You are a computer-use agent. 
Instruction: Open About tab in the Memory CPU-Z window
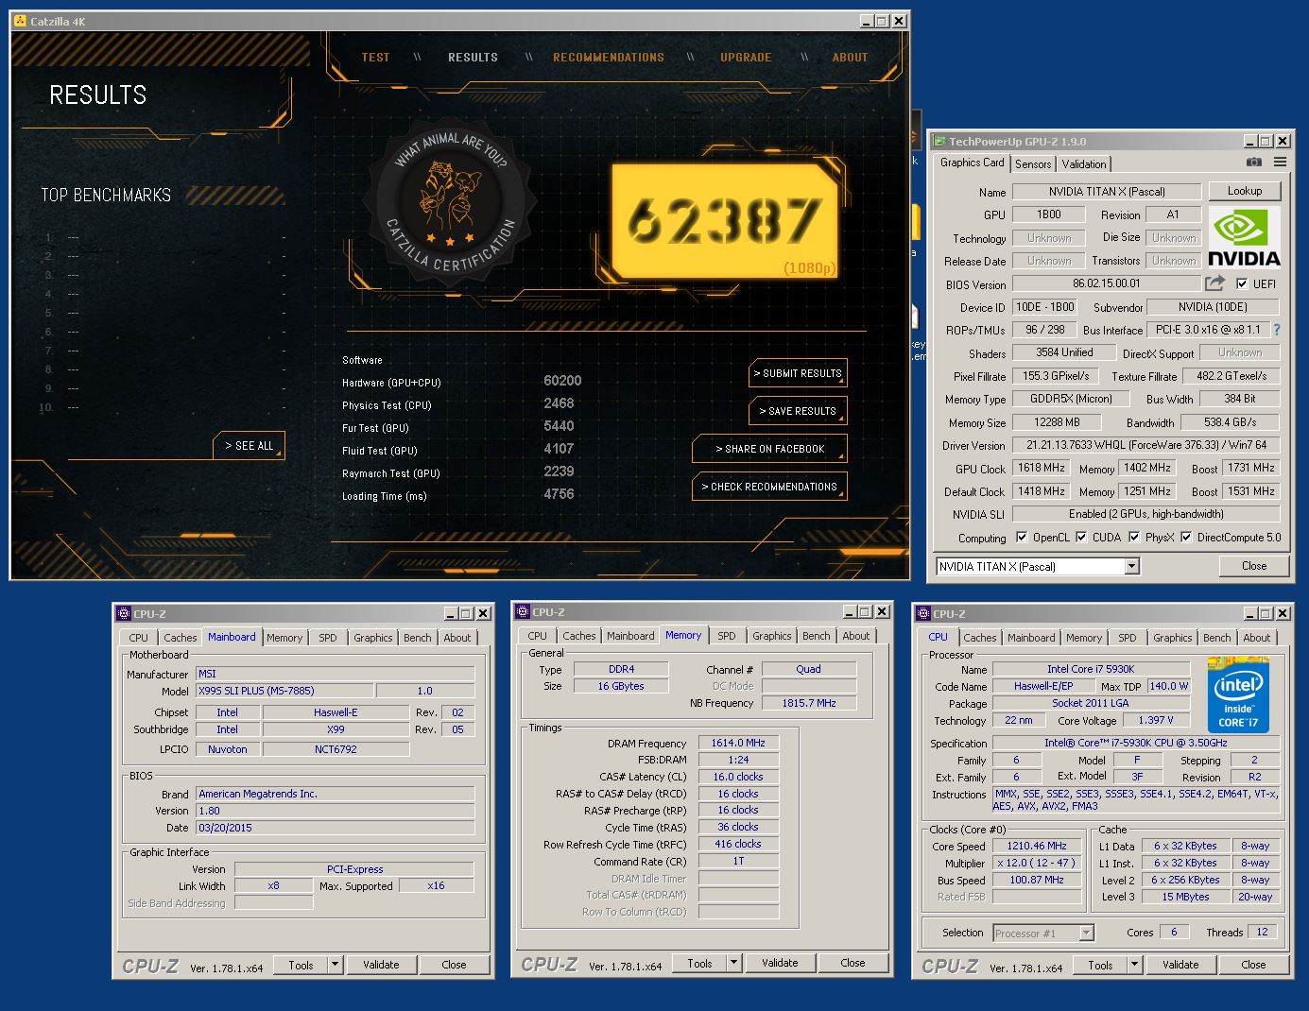pos(856,636)
